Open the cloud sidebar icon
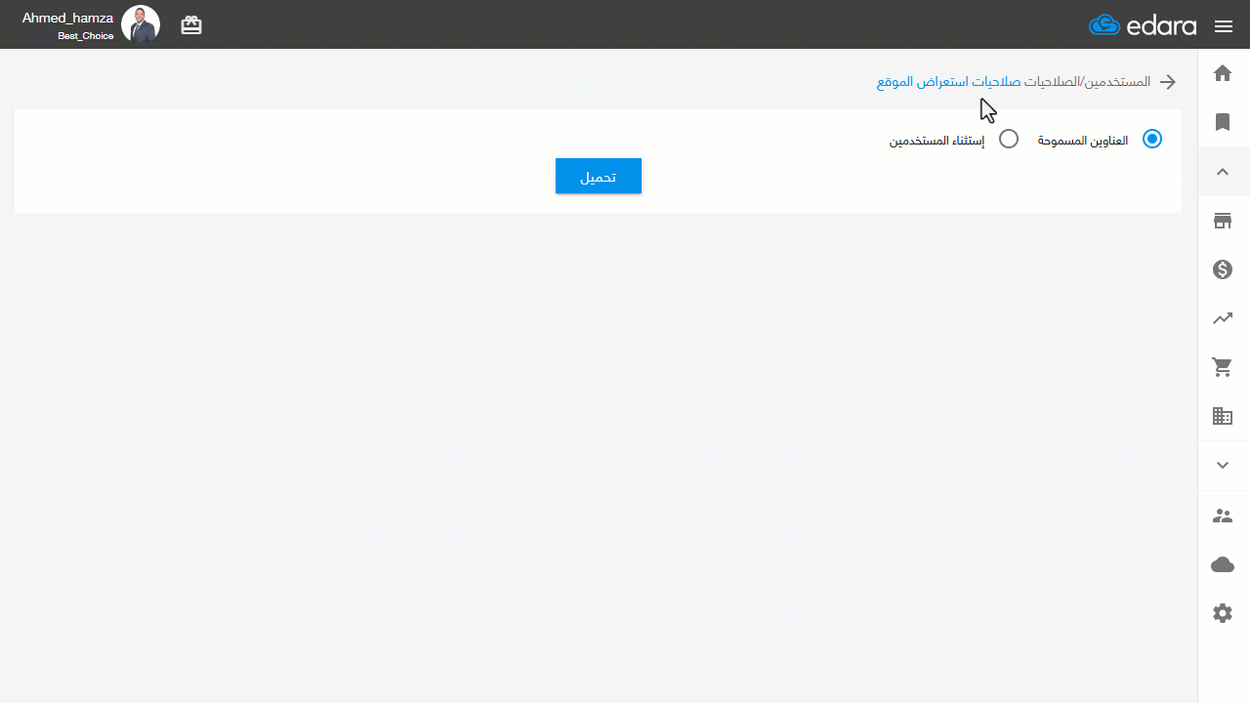Image resolution: width=1250 pixels, height=703 pixels. click(1223, 564)
